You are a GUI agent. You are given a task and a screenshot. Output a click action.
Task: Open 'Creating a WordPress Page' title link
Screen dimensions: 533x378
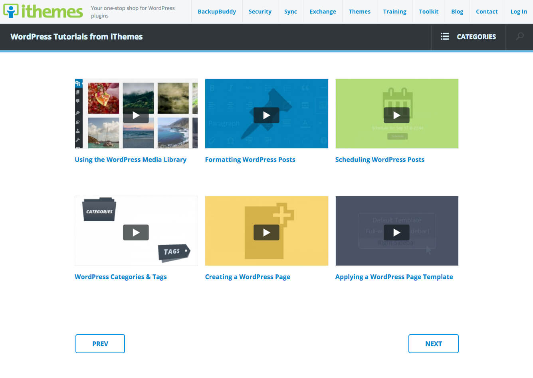248,277
